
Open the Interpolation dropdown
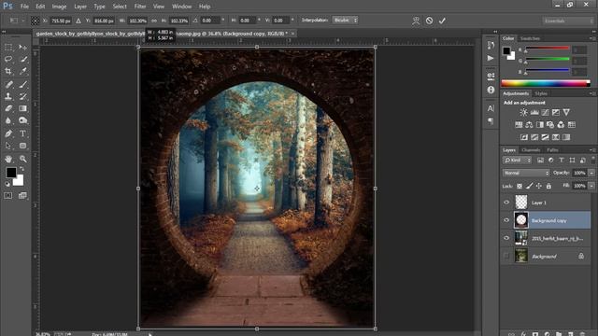coord(345,21)
